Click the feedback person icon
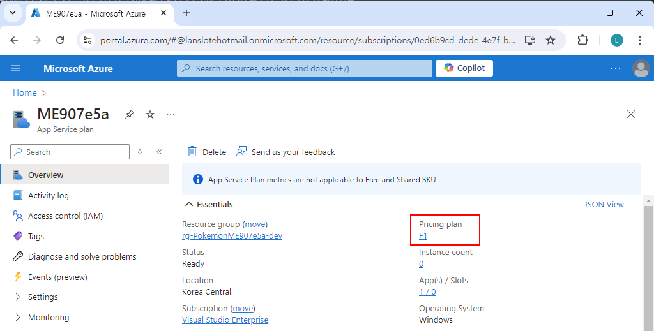The width and height of the screenshot is (654, 331). click(x=241, y=152)
